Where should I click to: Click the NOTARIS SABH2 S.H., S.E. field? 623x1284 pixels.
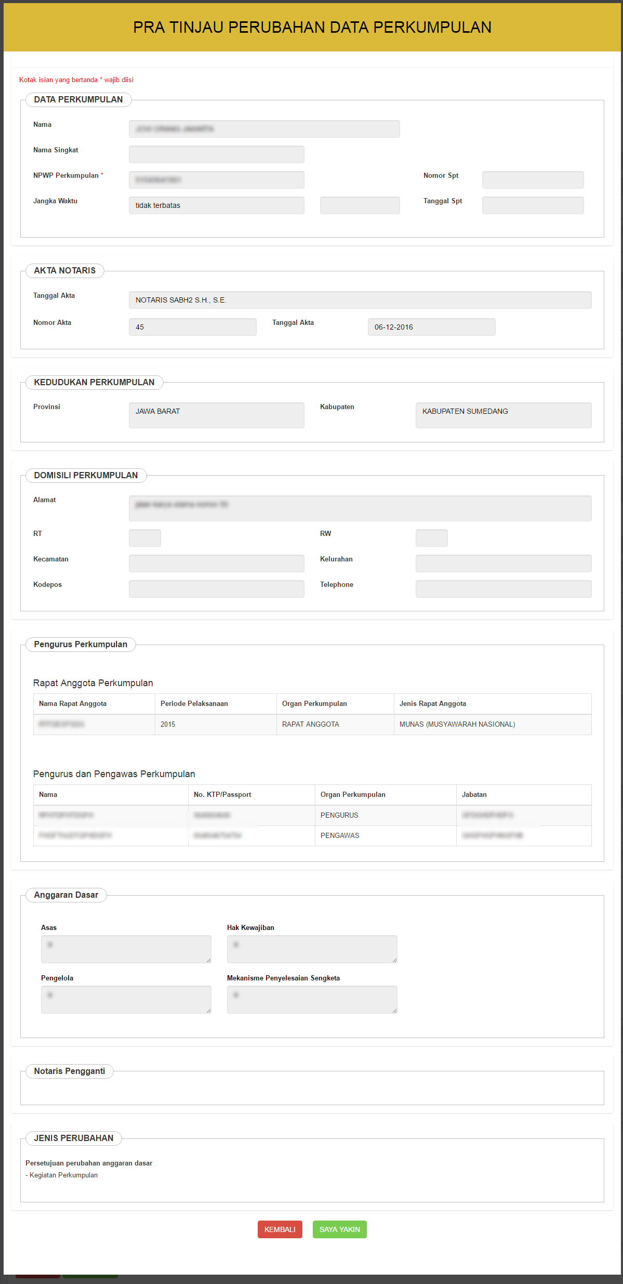360,300
